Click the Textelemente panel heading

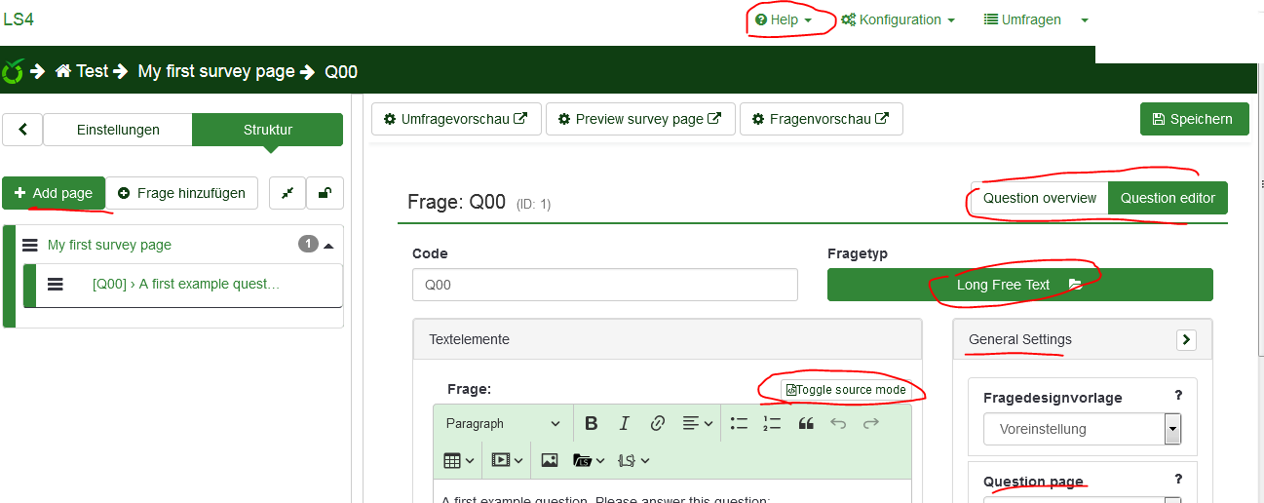pyautogui.click(x=469, y=339)
